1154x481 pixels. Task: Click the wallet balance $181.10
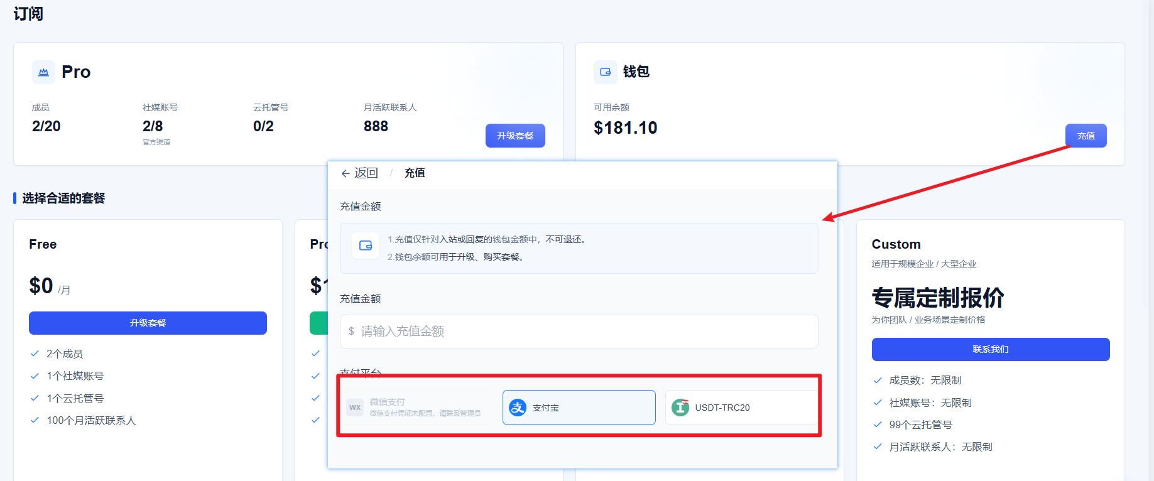pos(626,128)
